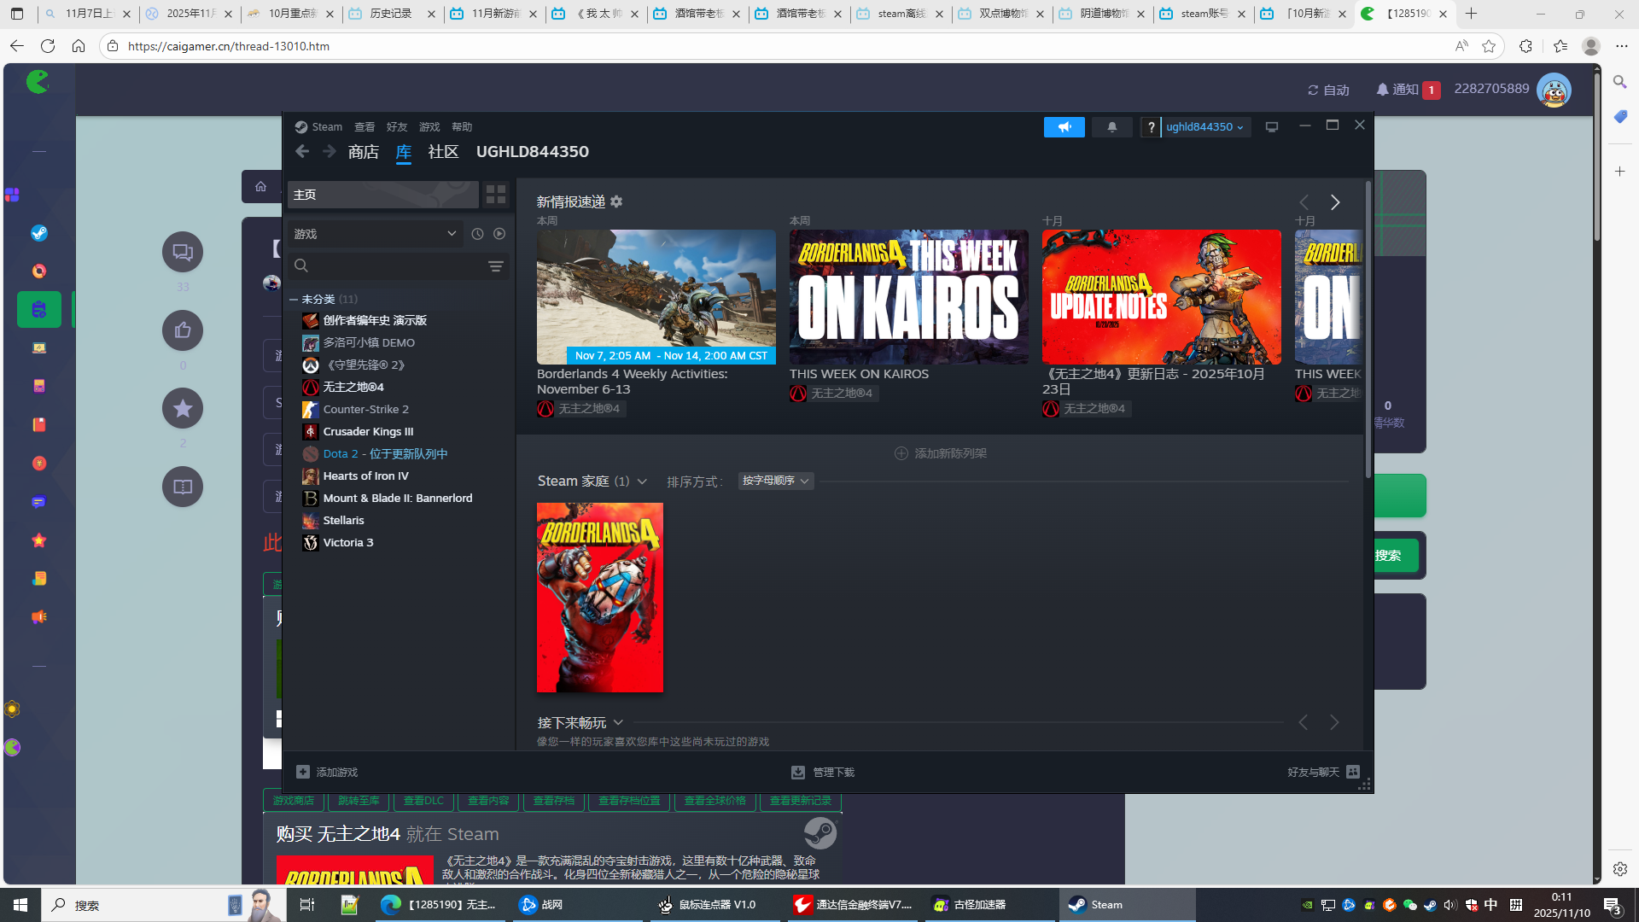Click the Big Picture mode icon

point(1271,127)
